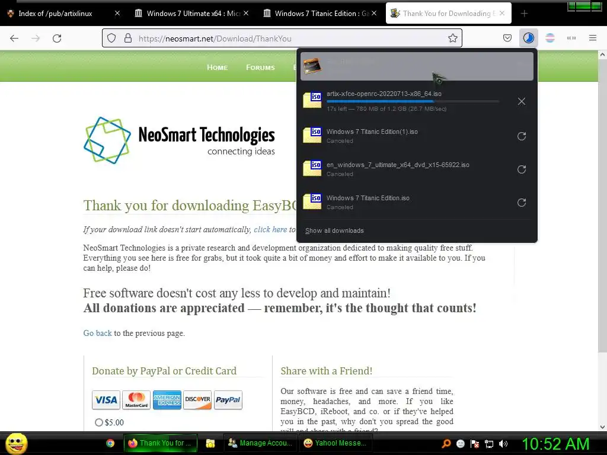This screenshot has width=607, height=455.
Task: Bookmark this page with the star icon
Action: [x=452, y=39]
